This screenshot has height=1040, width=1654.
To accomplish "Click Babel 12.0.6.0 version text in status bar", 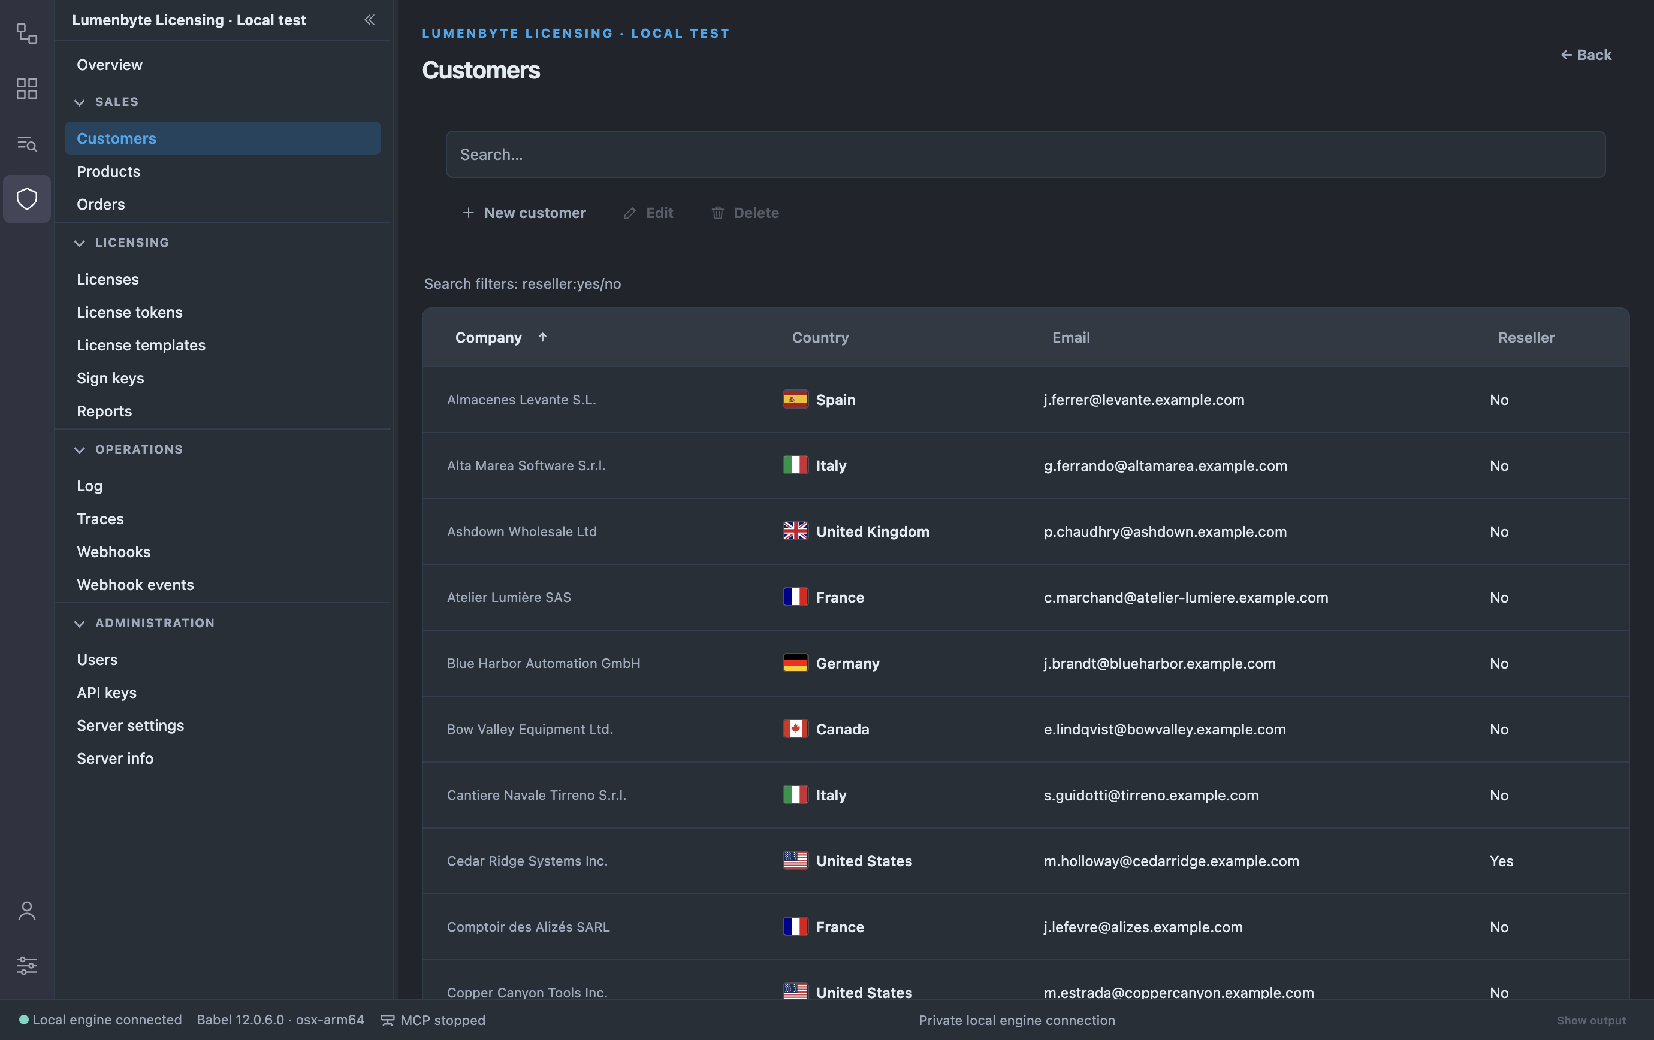I will (280, 1020).
